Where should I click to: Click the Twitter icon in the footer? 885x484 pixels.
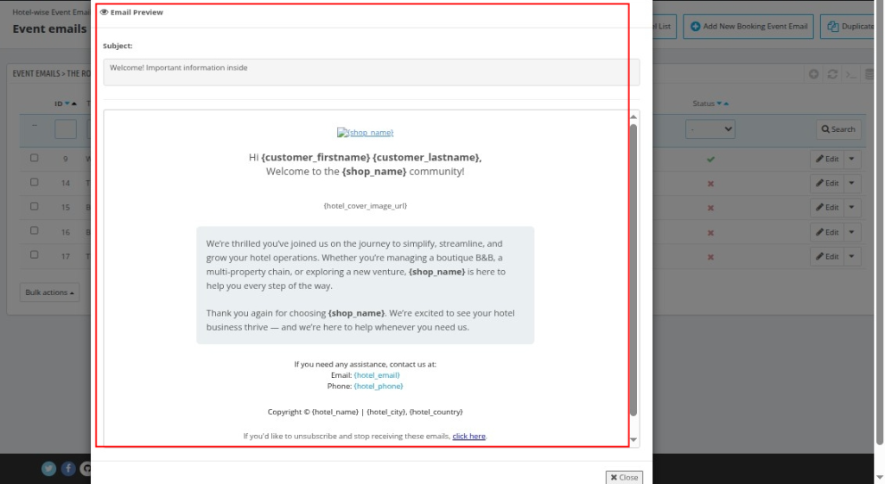pyautogui.click(x=49, y=468)
